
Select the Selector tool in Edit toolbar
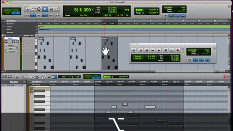click(x=39, y=9)
